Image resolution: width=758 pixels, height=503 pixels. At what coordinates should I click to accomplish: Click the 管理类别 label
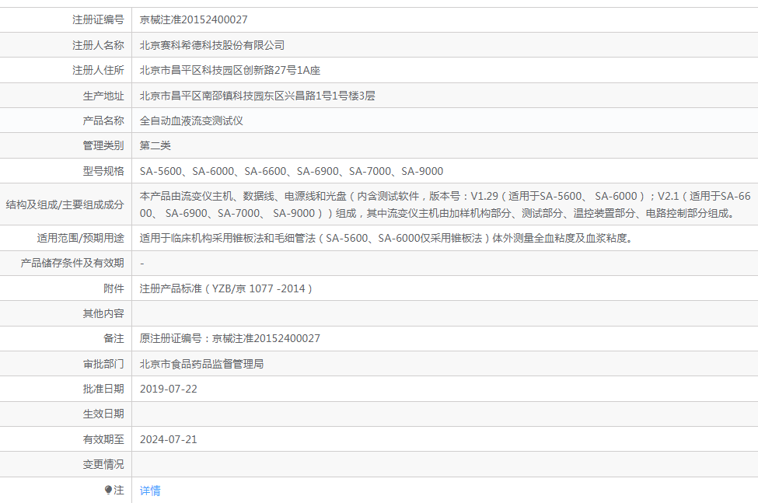coord(103,146)
